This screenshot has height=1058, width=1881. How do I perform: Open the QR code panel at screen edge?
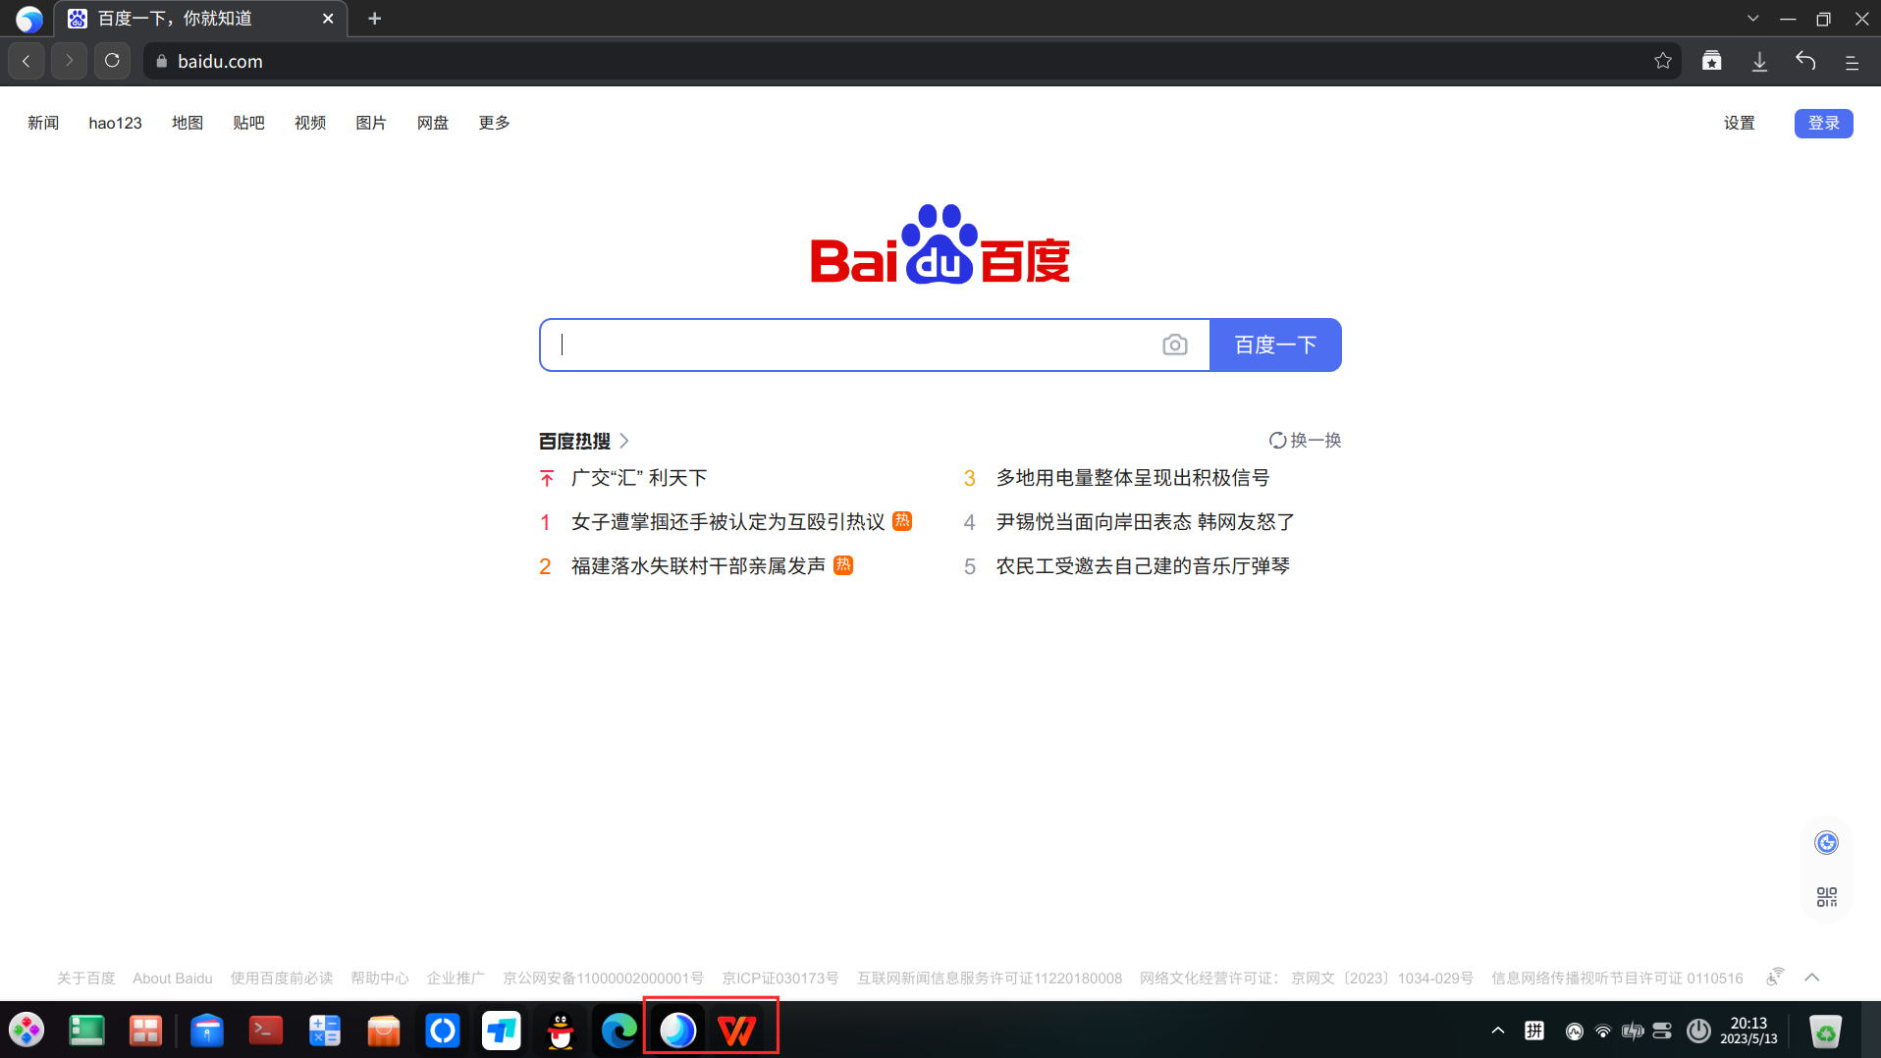(1825, 896)
